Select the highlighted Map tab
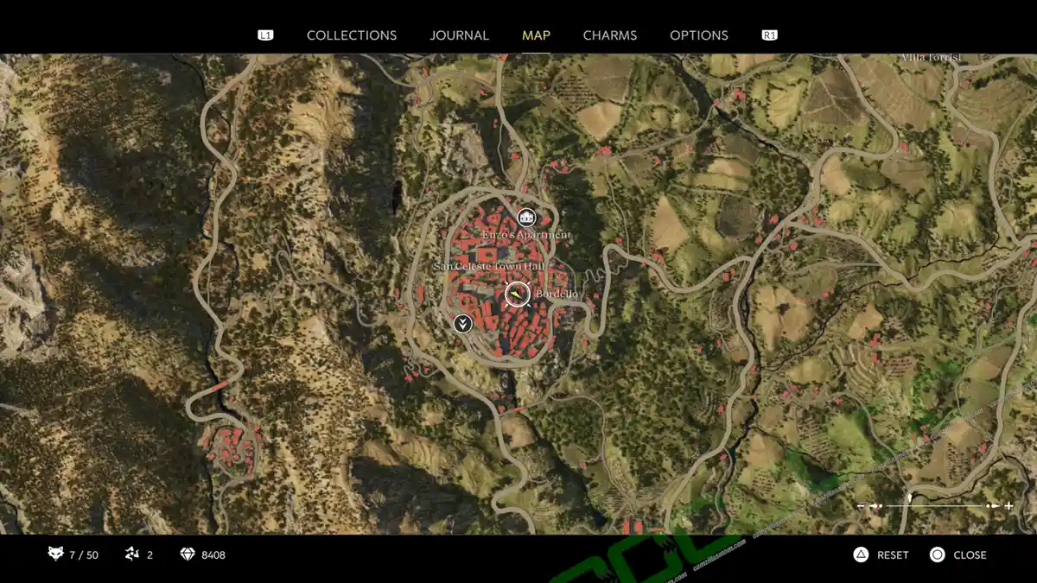The image size is (1037, 583). coord(536,35)
